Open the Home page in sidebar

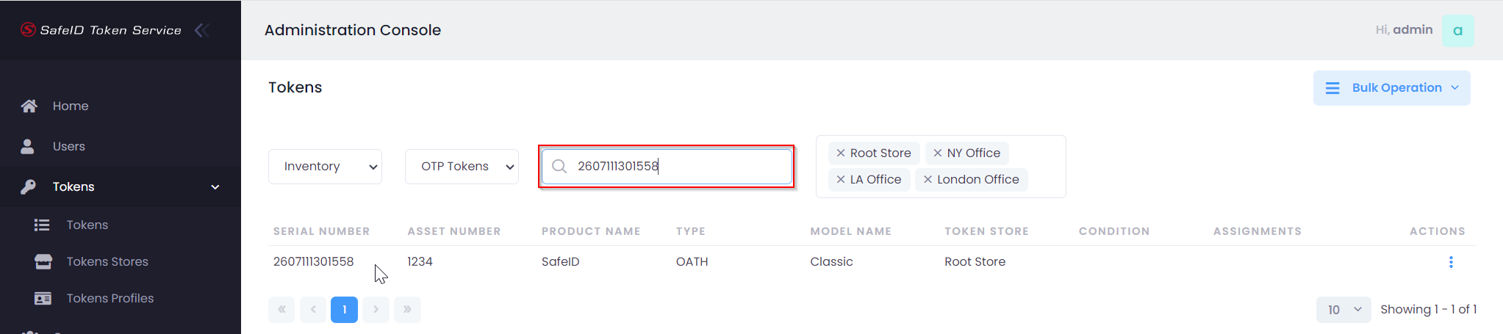coord(70,106)
